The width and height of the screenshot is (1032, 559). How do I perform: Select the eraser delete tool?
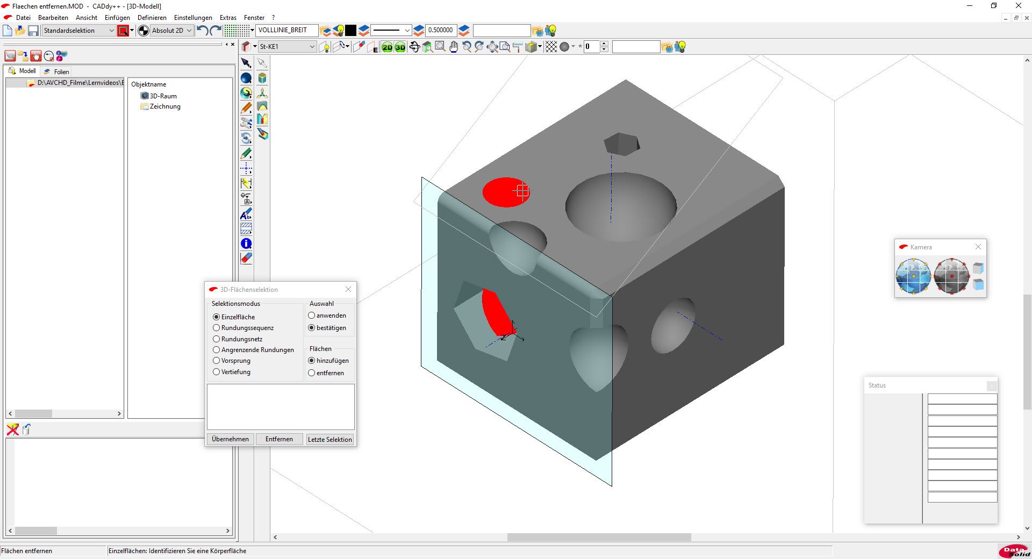246,259
